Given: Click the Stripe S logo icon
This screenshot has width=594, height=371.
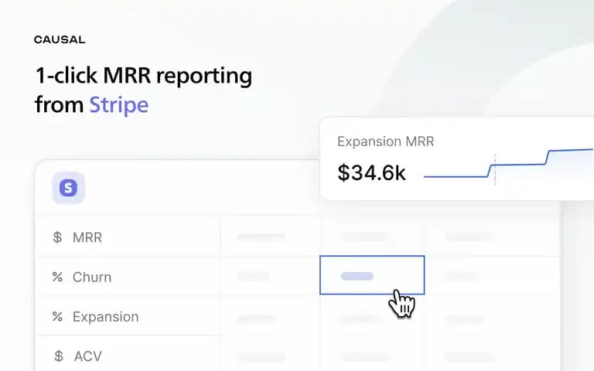Looking at the screenshot, I should point(68,188).
